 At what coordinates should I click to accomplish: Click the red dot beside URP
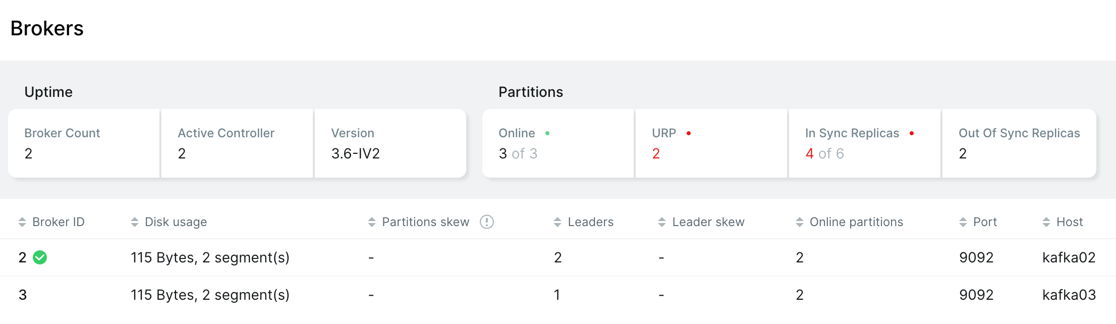[689, 133]
